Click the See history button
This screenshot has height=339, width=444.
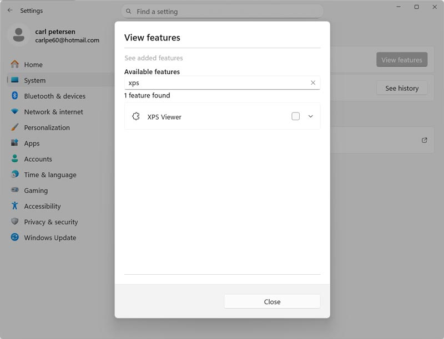point(401,88)
